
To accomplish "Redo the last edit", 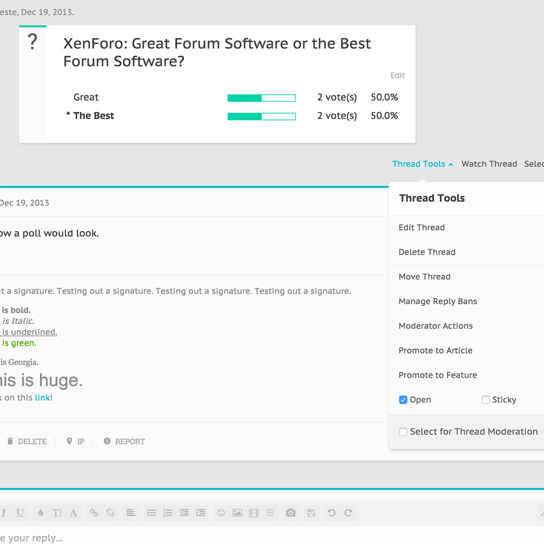I will coord(348,513).
